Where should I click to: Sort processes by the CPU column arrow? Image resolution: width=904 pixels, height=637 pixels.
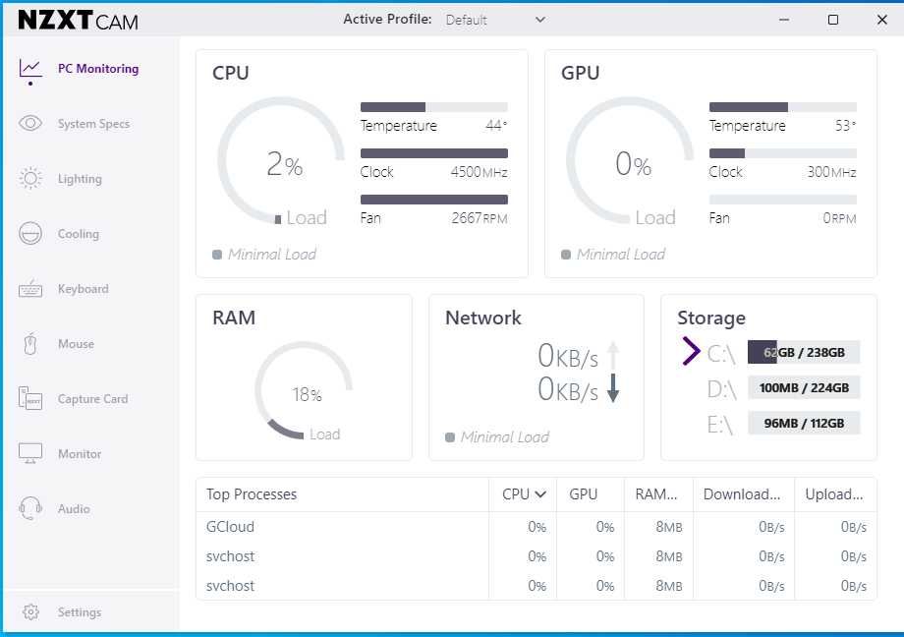click(x=540, y=494)
